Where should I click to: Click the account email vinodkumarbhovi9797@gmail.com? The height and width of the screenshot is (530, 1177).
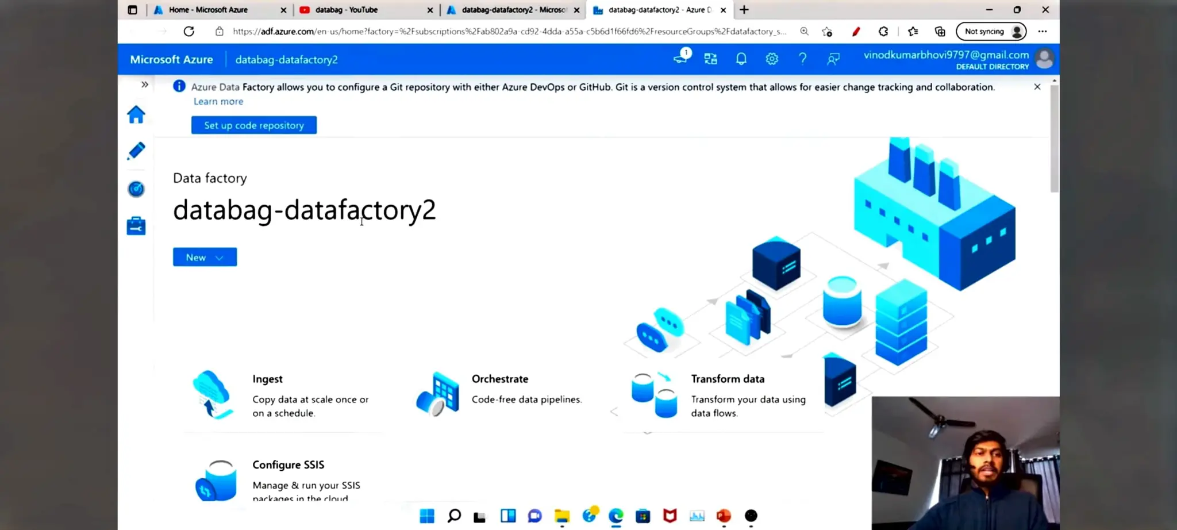tap(946, 55)
